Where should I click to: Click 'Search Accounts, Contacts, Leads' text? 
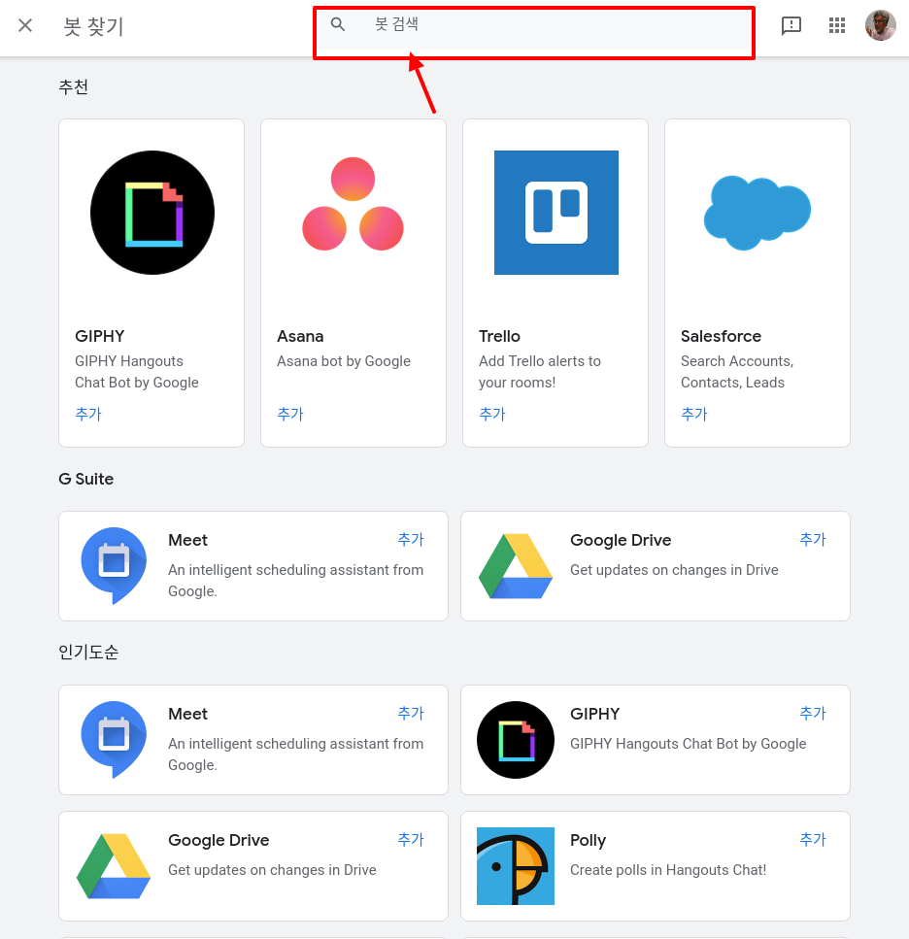tap(737, 372)
